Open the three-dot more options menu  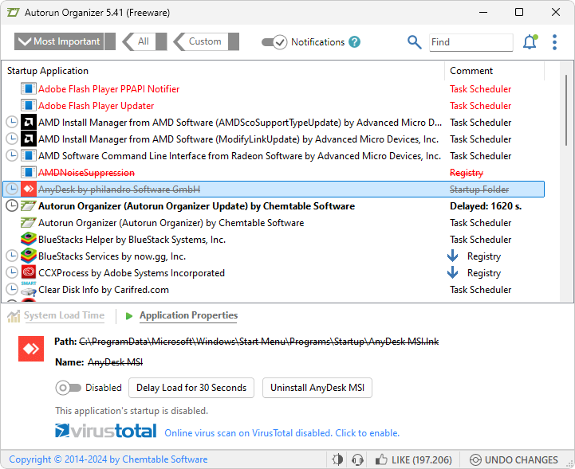point(555,42)
